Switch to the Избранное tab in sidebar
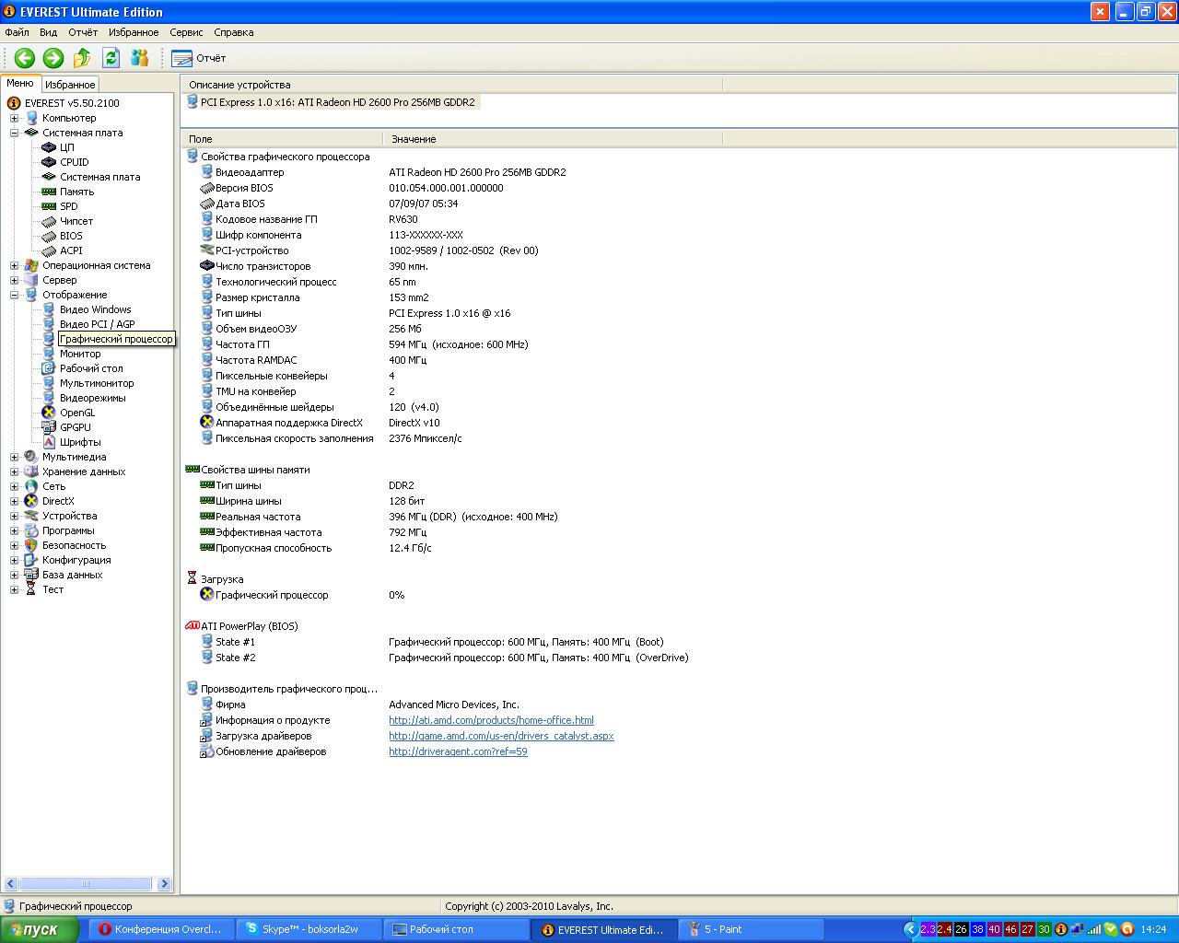The height and width of the screenshot is (943, 1179). pos(70,85)
